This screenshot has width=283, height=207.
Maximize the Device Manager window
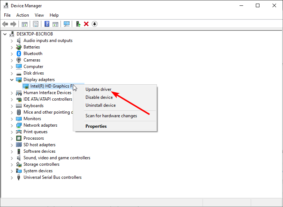point(258,5)
